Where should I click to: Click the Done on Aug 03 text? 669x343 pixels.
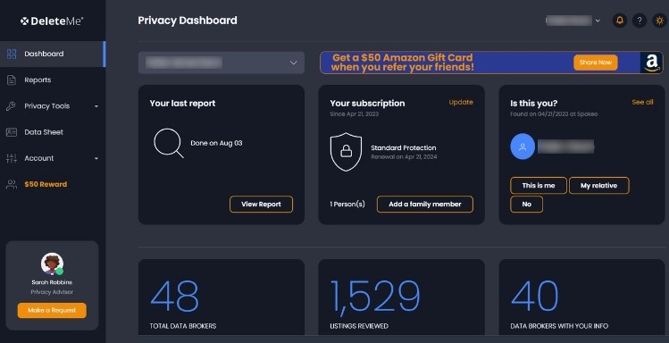point(216,143)
